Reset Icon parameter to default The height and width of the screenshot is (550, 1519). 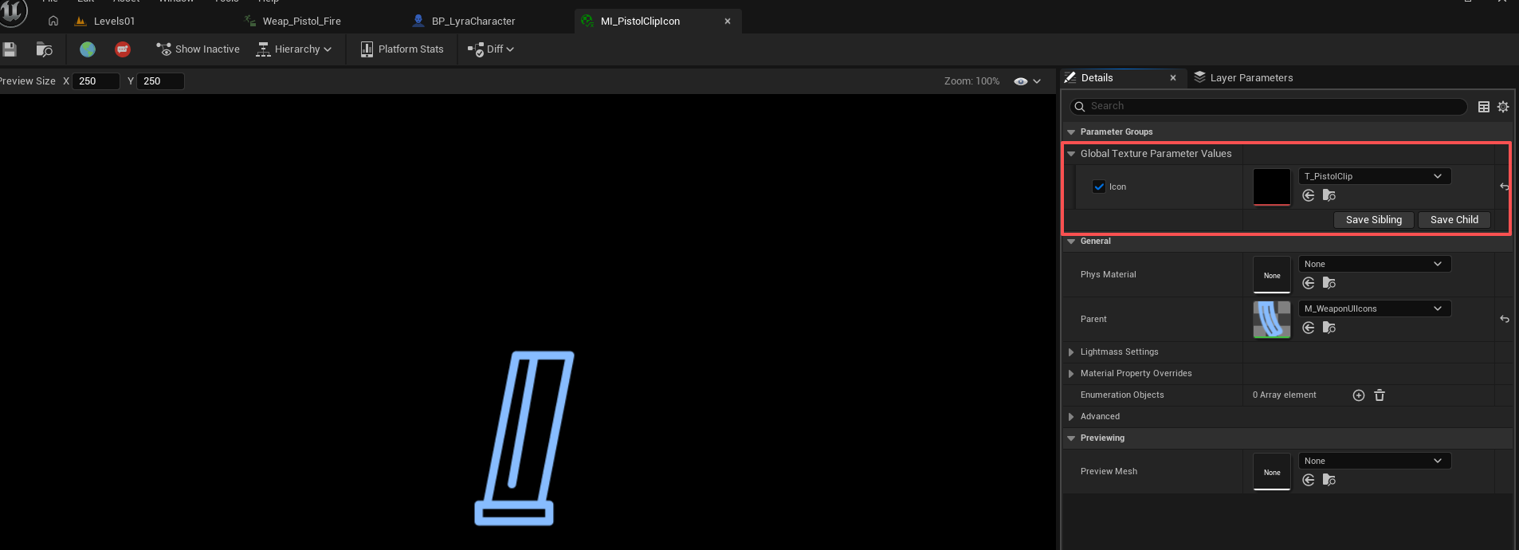pos(1505,187)
